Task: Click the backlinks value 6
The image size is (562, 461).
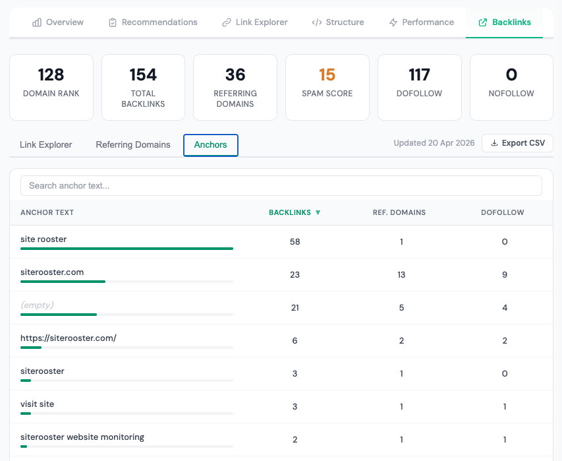Action: (x=295, y=341)
